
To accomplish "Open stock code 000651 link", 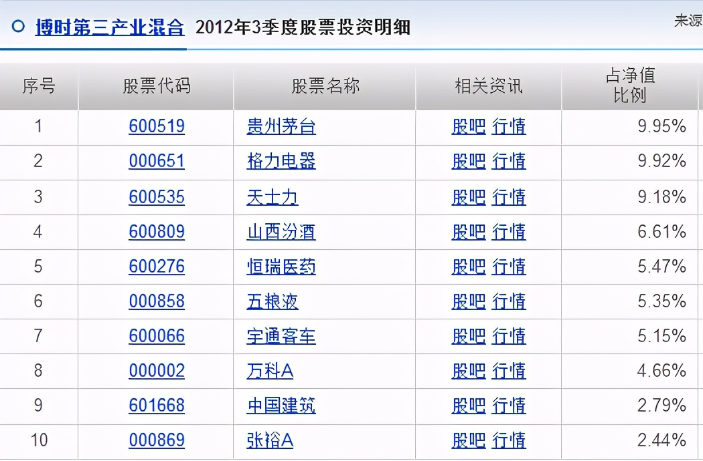I will coord(157,162).
